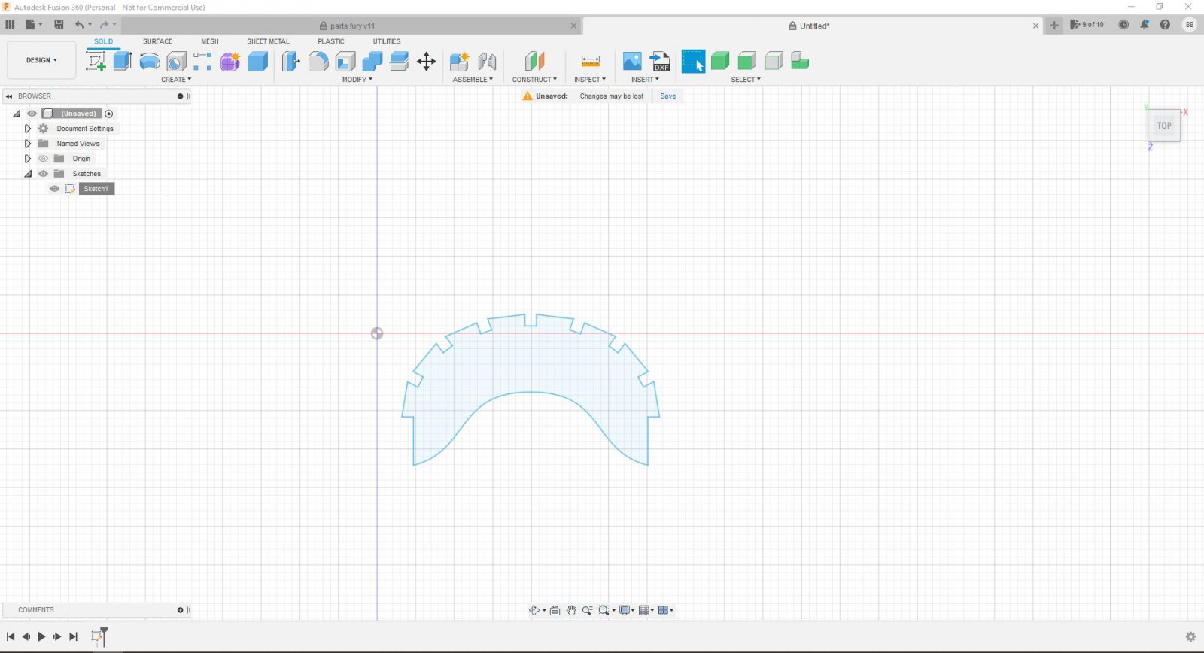Select the New Component tool
1204x653 pixels.
pyautogui.click(x=459, y=61)
